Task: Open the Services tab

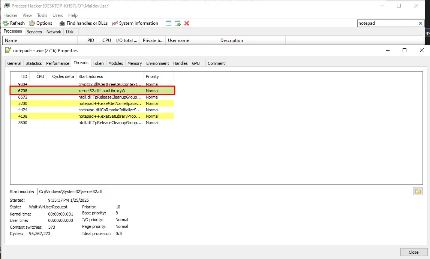Action: [34, 32]
